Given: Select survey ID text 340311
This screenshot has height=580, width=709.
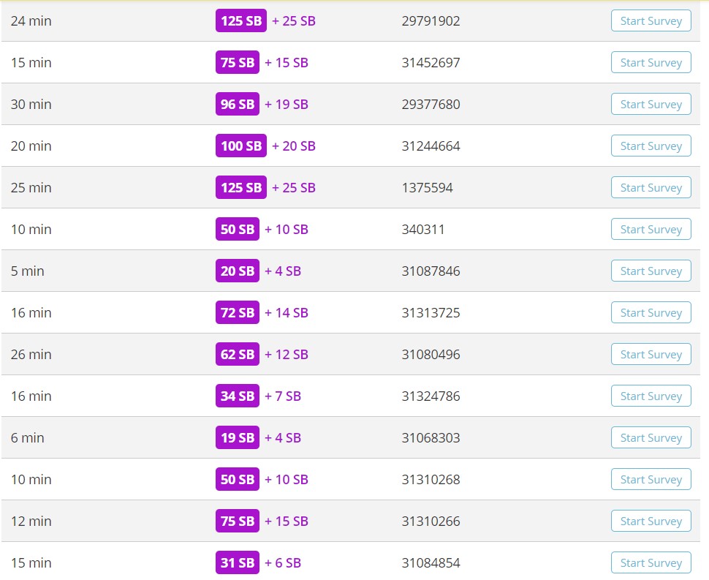Looking at the screenshot, I should 423,230.
